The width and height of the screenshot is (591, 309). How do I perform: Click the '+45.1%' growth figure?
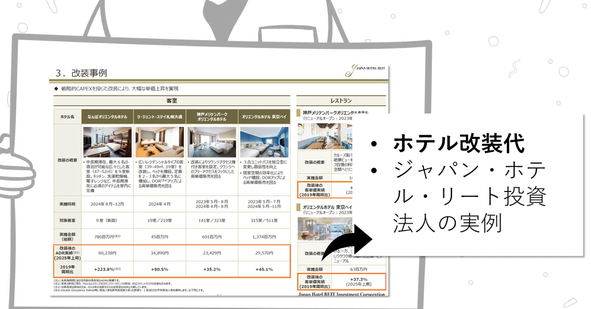pyautogui.click(x=264, y=269)
